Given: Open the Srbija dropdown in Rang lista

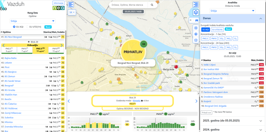Looking at the screenshot, I should coord(32,21).
